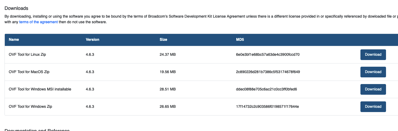Select the OVF Tool for MacOS Zip name
The width and height of the screenshot is (398, 131).
pos(29,72)
